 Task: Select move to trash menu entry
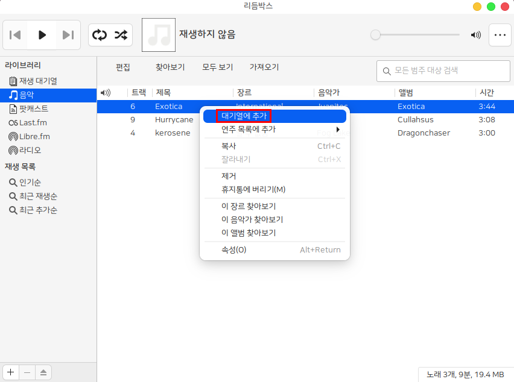(253, 189)
